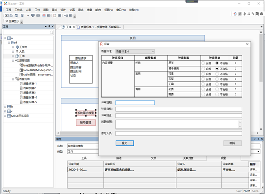This screenshot has width=265, height=194.
Task: Select the 账号管理 node on canvas
Action: coord(86,123)
